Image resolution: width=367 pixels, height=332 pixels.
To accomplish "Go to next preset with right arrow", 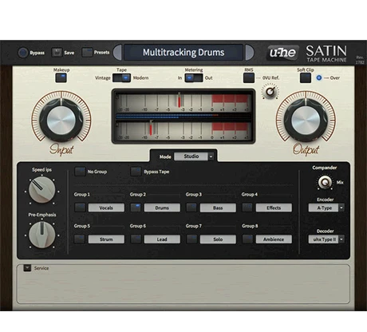I will [x=250, y=53].
